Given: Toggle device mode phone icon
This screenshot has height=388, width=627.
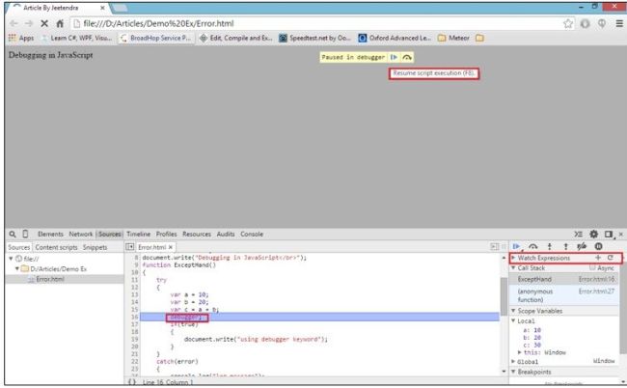Looking at the screenshot, I should click(x=25, y=234).
